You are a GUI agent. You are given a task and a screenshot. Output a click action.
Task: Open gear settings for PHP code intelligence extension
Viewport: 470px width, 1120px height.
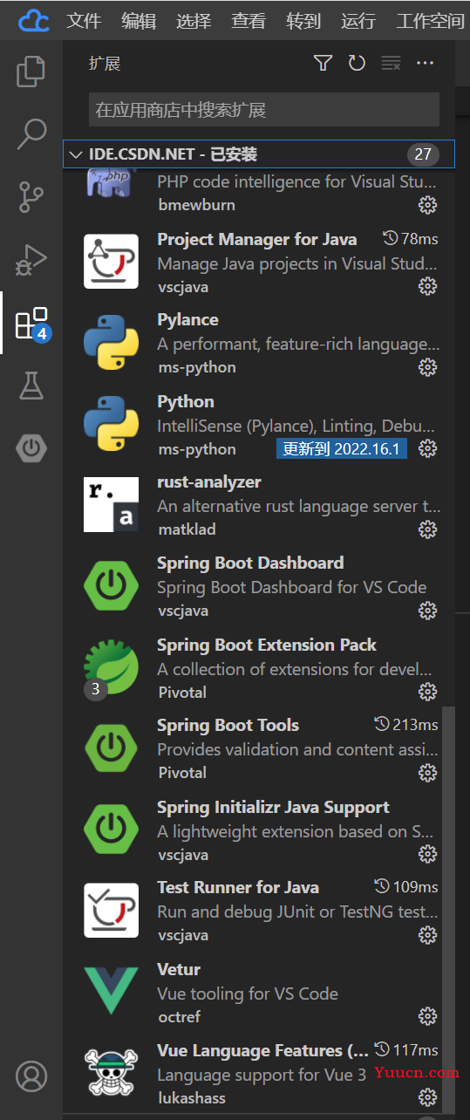pos(427,205)
